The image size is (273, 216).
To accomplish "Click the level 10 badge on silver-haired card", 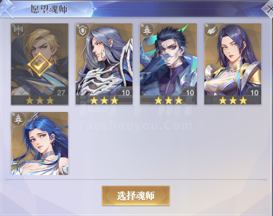I will [x=125, y=93].
